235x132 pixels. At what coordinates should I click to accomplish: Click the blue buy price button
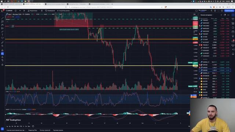pos(17,17)
